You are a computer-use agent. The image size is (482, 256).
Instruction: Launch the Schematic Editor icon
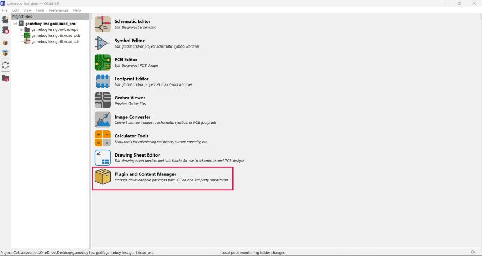pos(103,24)
